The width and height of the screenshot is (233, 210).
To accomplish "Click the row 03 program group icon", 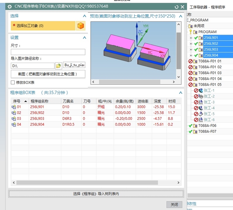I will (x=14, y=119).
